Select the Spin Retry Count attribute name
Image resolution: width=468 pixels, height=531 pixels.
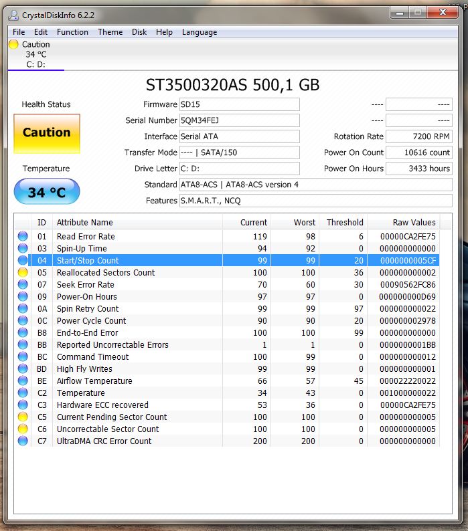pyautogui.click(x=88, y=308)
